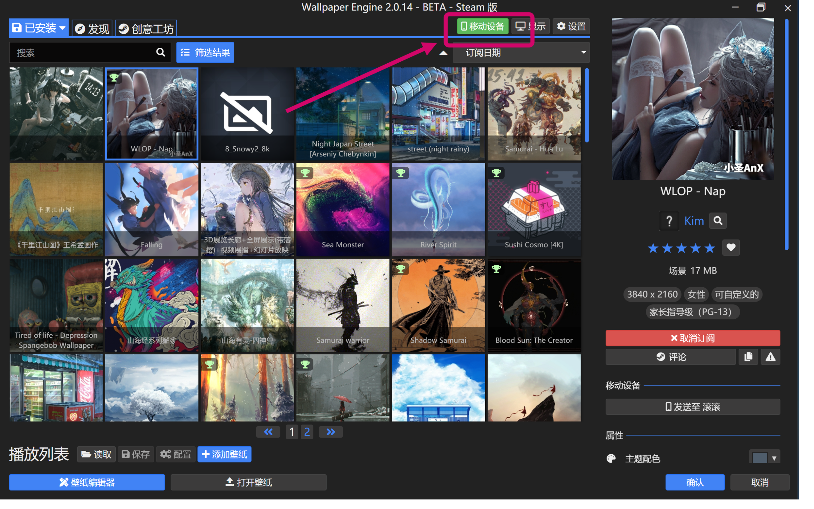Select the River Spirit wallpaper thumbnail
Image resolution: width=814 pixels, height=509 pixels.
point(438,209)
